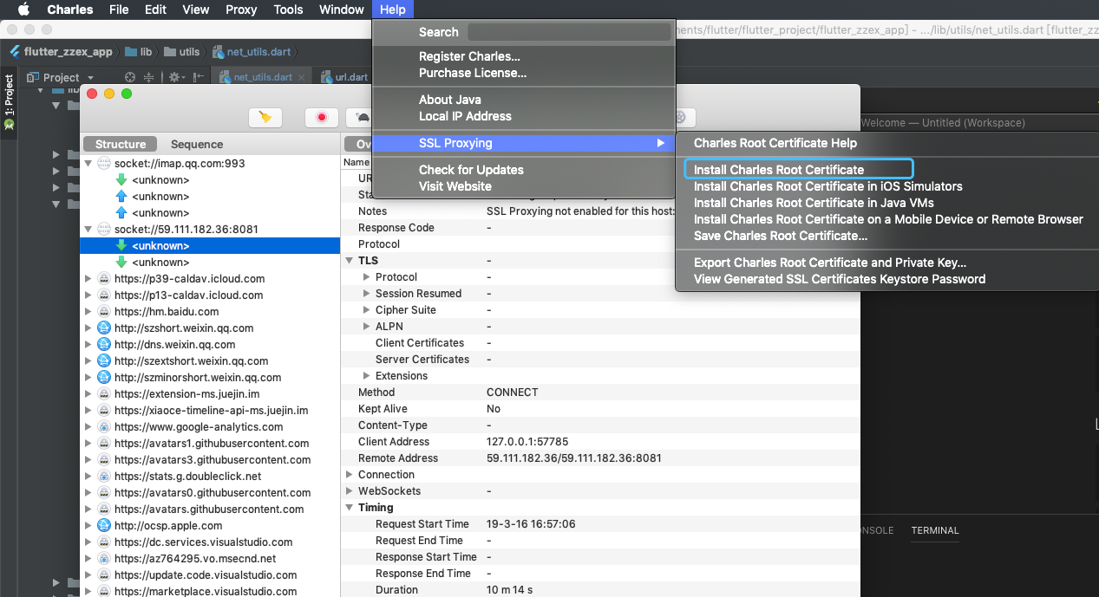Image resolution: width=1099 pixels, height=597 pixels.
Task: Choose Check for Updates
Action: pyautogui.click(x=471, y=170)
